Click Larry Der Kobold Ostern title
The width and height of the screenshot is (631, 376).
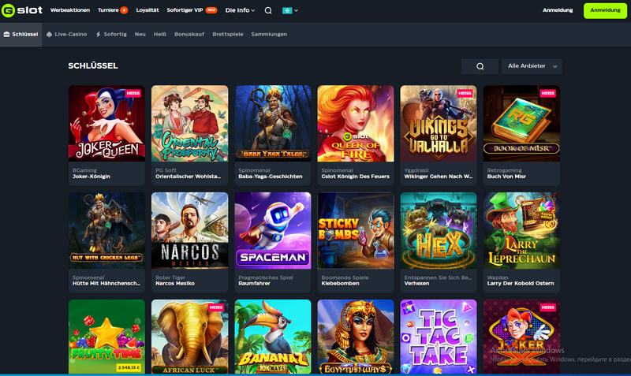pyautogui.click(x=521, y=284)
